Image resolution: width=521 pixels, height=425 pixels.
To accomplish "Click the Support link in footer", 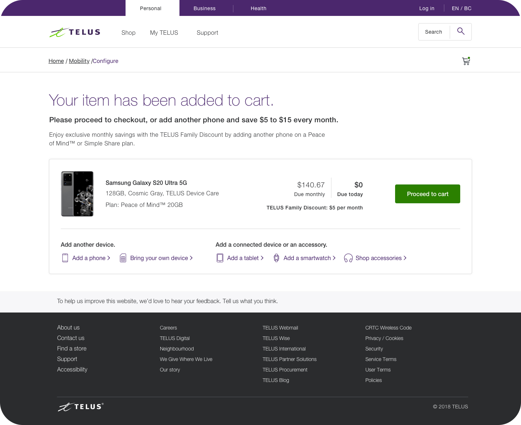I will click(x=67, y=359).
